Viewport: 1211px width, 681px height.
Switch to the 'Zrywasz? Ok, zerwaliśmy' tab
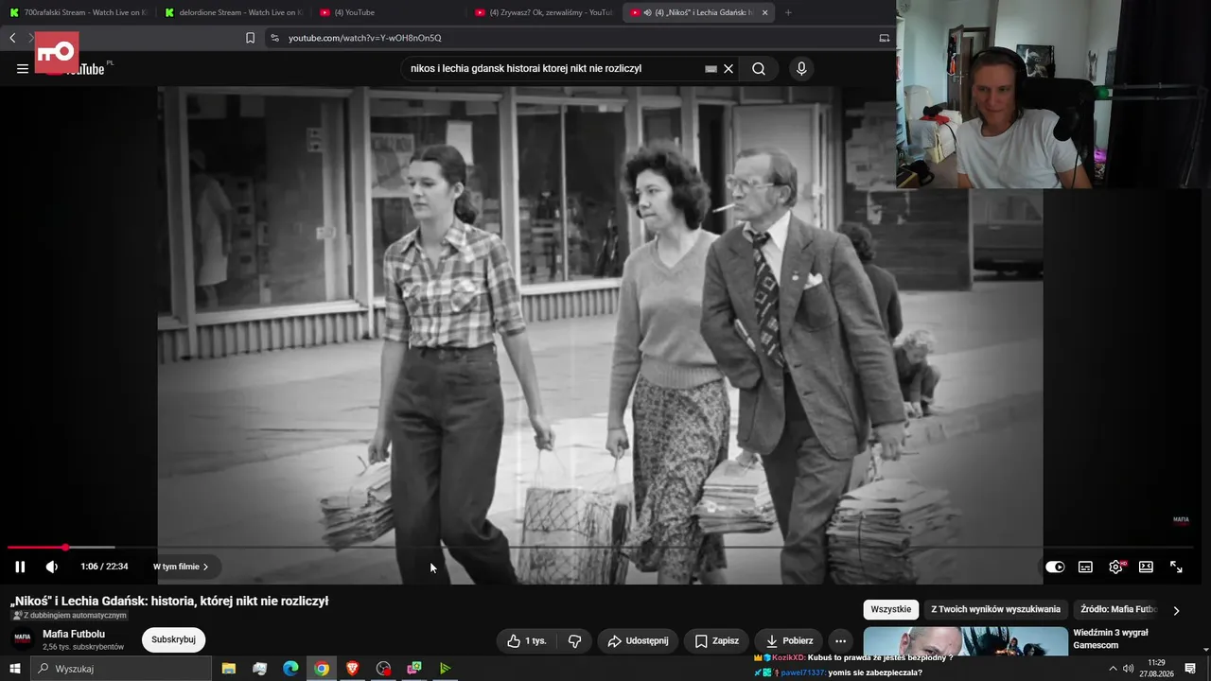click(x=544, y=12)
